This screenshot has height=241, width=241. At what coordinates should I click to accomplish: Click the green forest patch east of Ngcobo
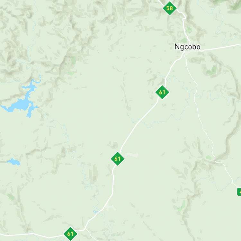point(212,71)
